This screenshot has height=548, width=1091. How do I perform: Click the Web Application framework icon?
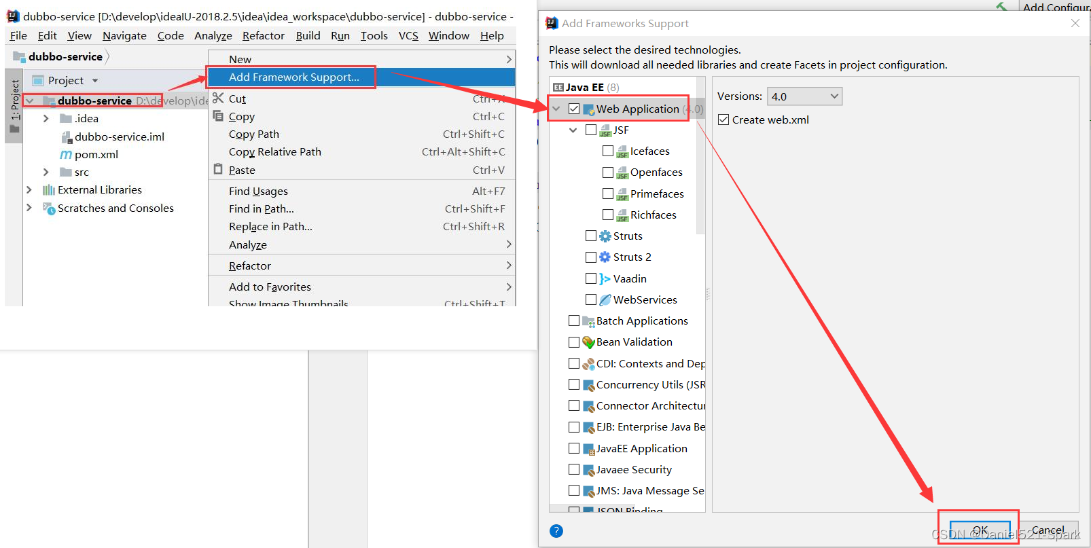click(x=589, y=109)
